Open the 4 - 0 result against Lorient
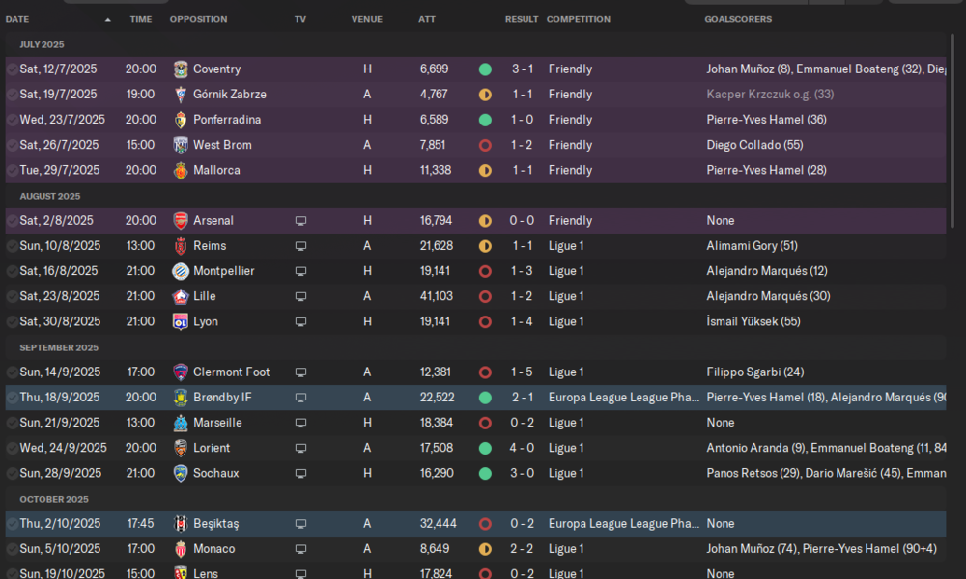The width and height of the screenshot is (966, 579). [x=522, y=448]
